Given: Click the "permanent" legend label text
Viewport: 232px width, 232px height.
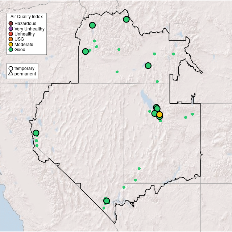Looking at the screenshot, I should tap(25, 74).
